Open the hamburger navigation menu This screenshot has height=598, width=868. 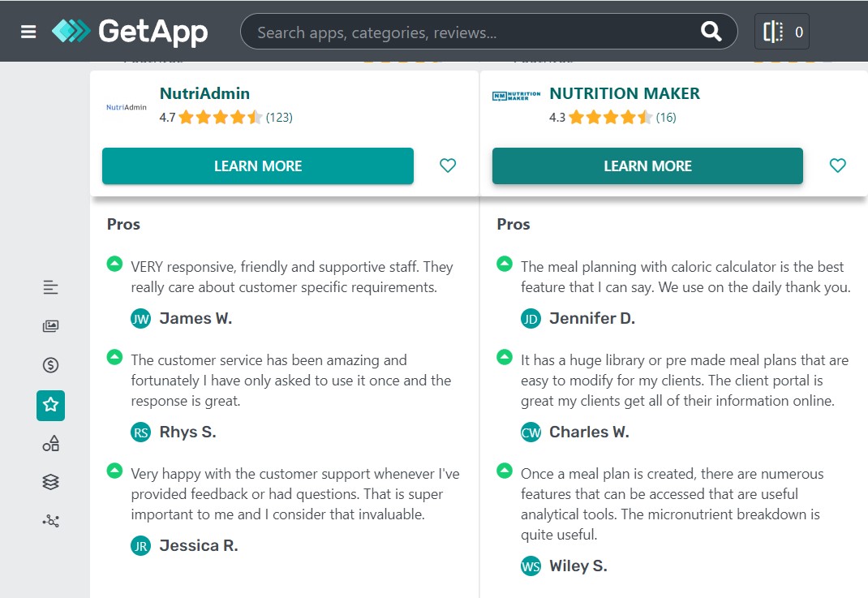pyautogui.click(x=27, y=31)
